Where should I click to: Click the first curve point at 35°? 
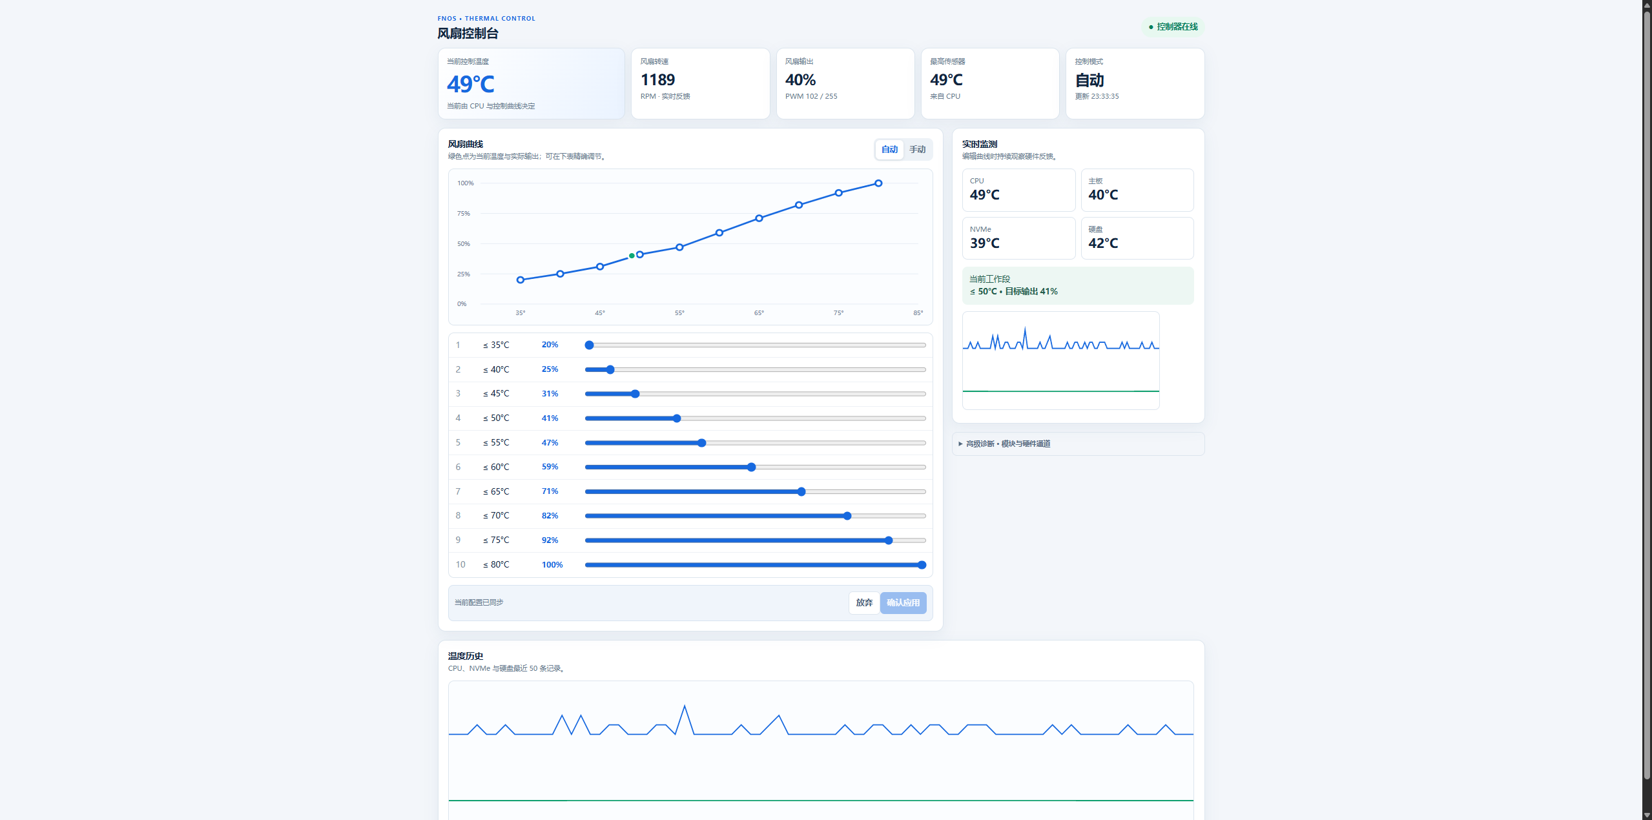click(x=521, y=280)
